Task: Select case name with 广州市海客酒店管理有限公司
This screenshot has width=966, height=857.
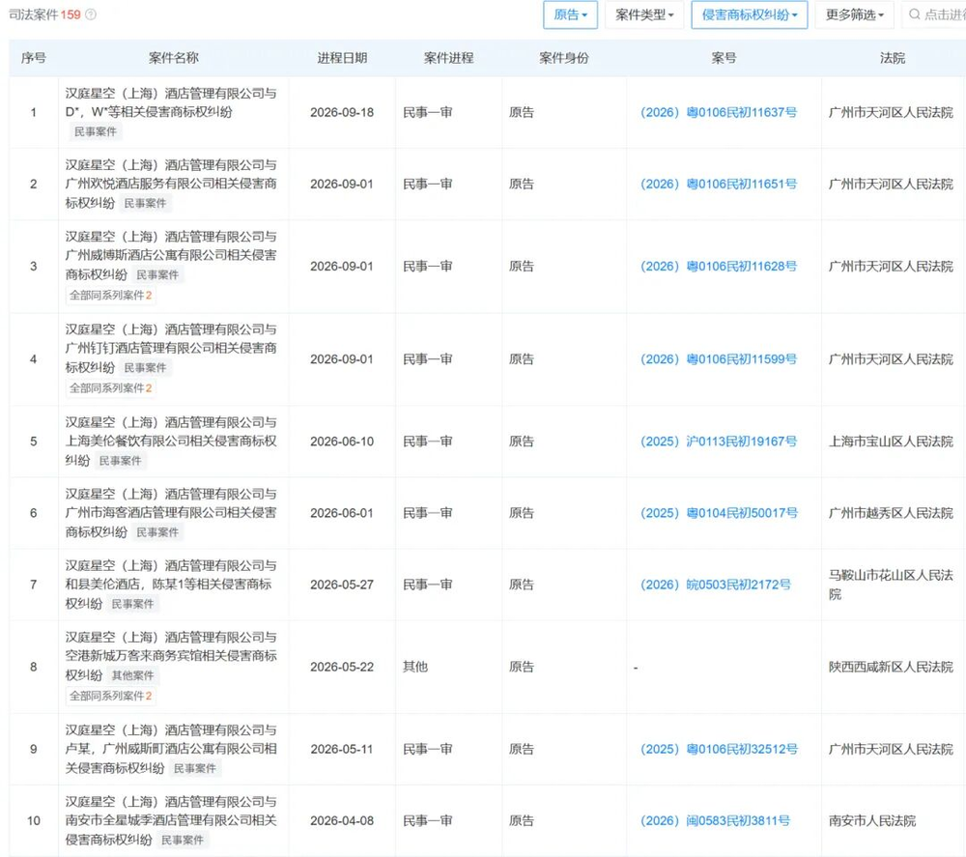Action: [171, 513]
